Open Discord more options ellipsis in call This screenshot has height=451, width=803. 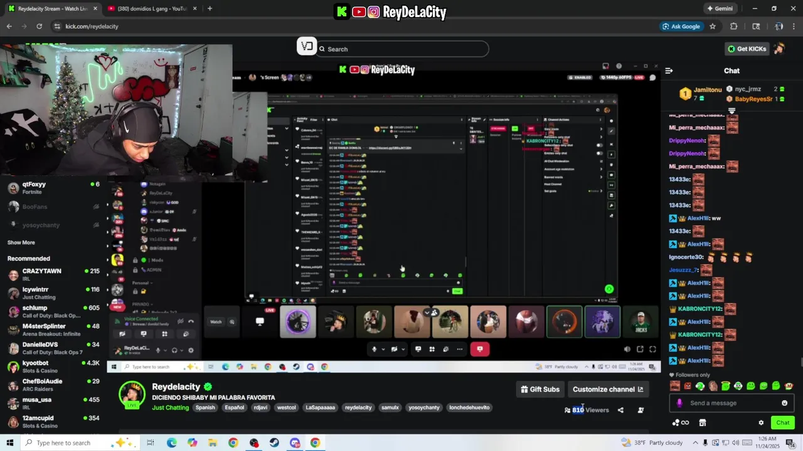point(460,349)
